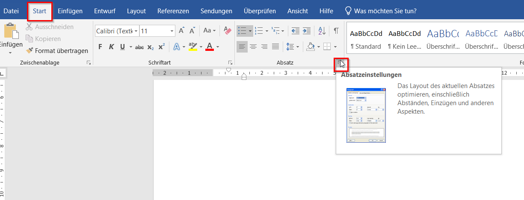Apply the text effects A icon
This screenshot has height=200, width=524.
176,47
